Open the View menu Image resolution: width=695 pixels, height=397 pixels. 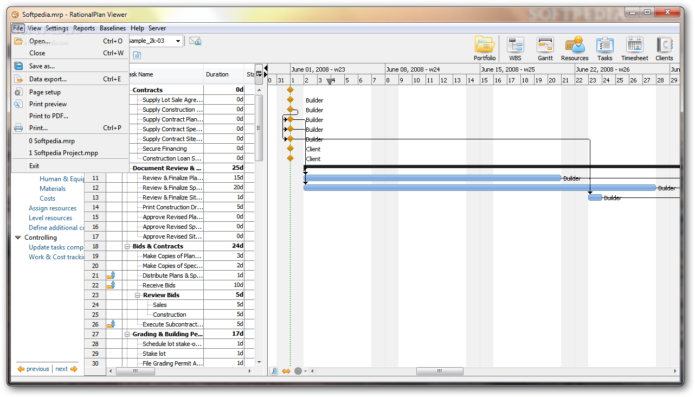click(34, 28)
